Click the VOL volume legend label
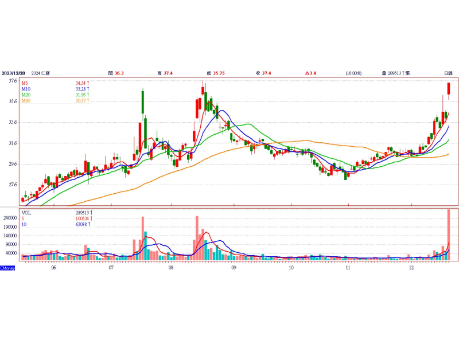The image size is (459, 344). pyautogui.click(x=26, y=212)
